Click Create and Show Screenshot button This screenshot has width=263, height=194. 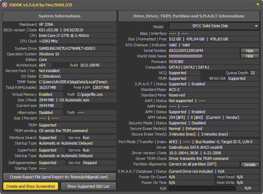[31, 186]
